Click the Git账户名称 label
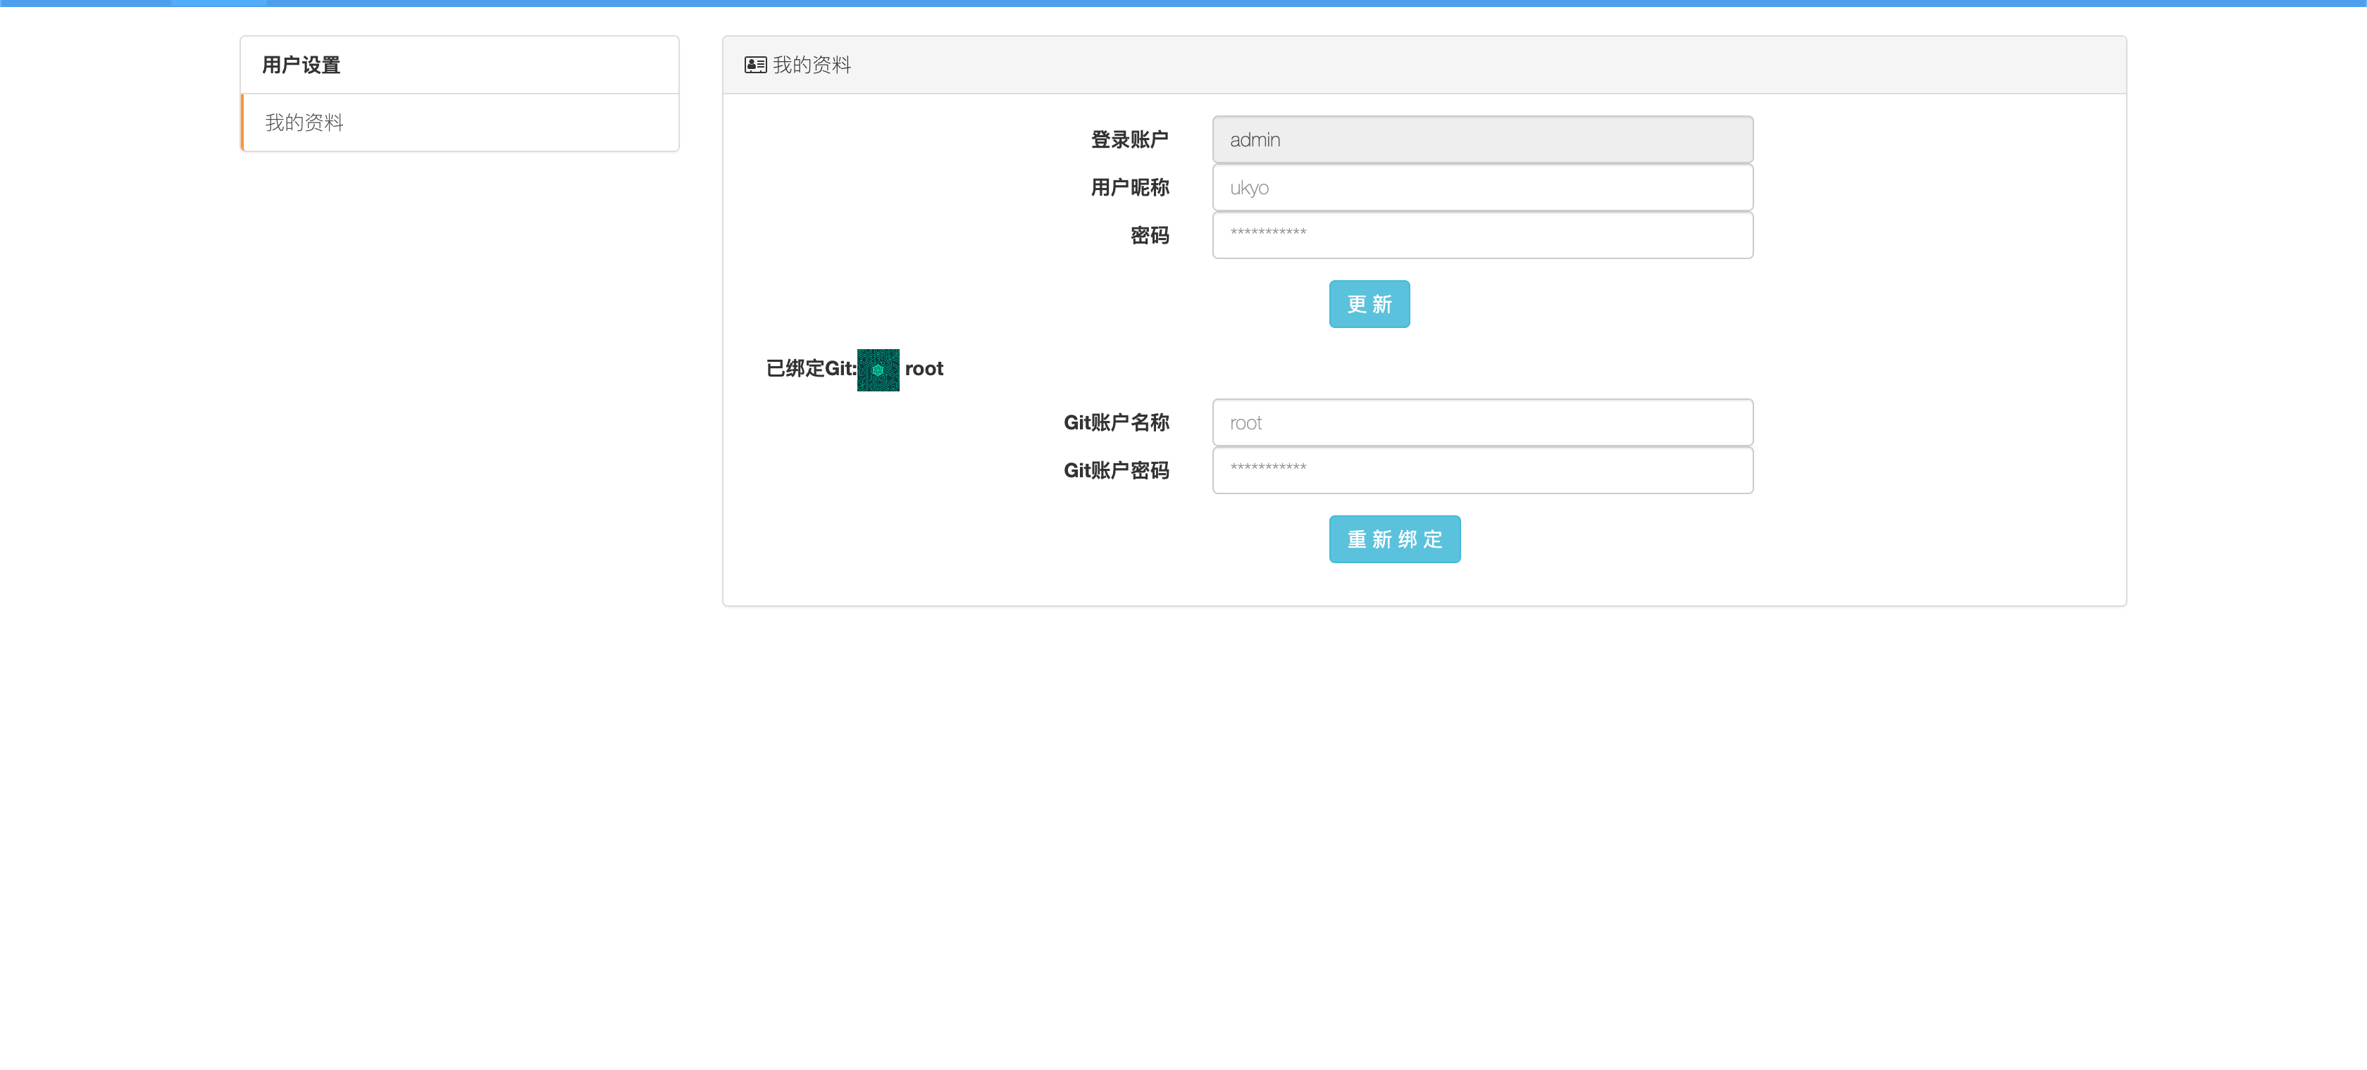 1115,422
